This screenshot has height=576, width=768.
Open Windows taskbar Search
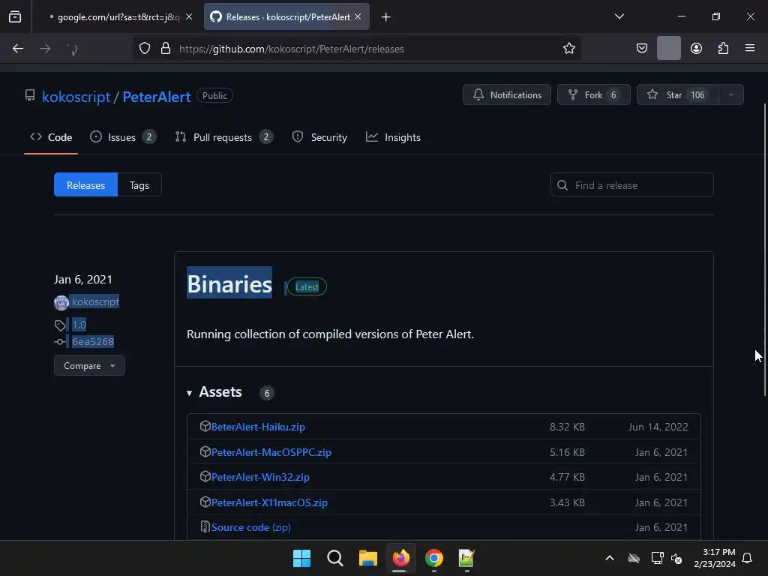(335, 558)
